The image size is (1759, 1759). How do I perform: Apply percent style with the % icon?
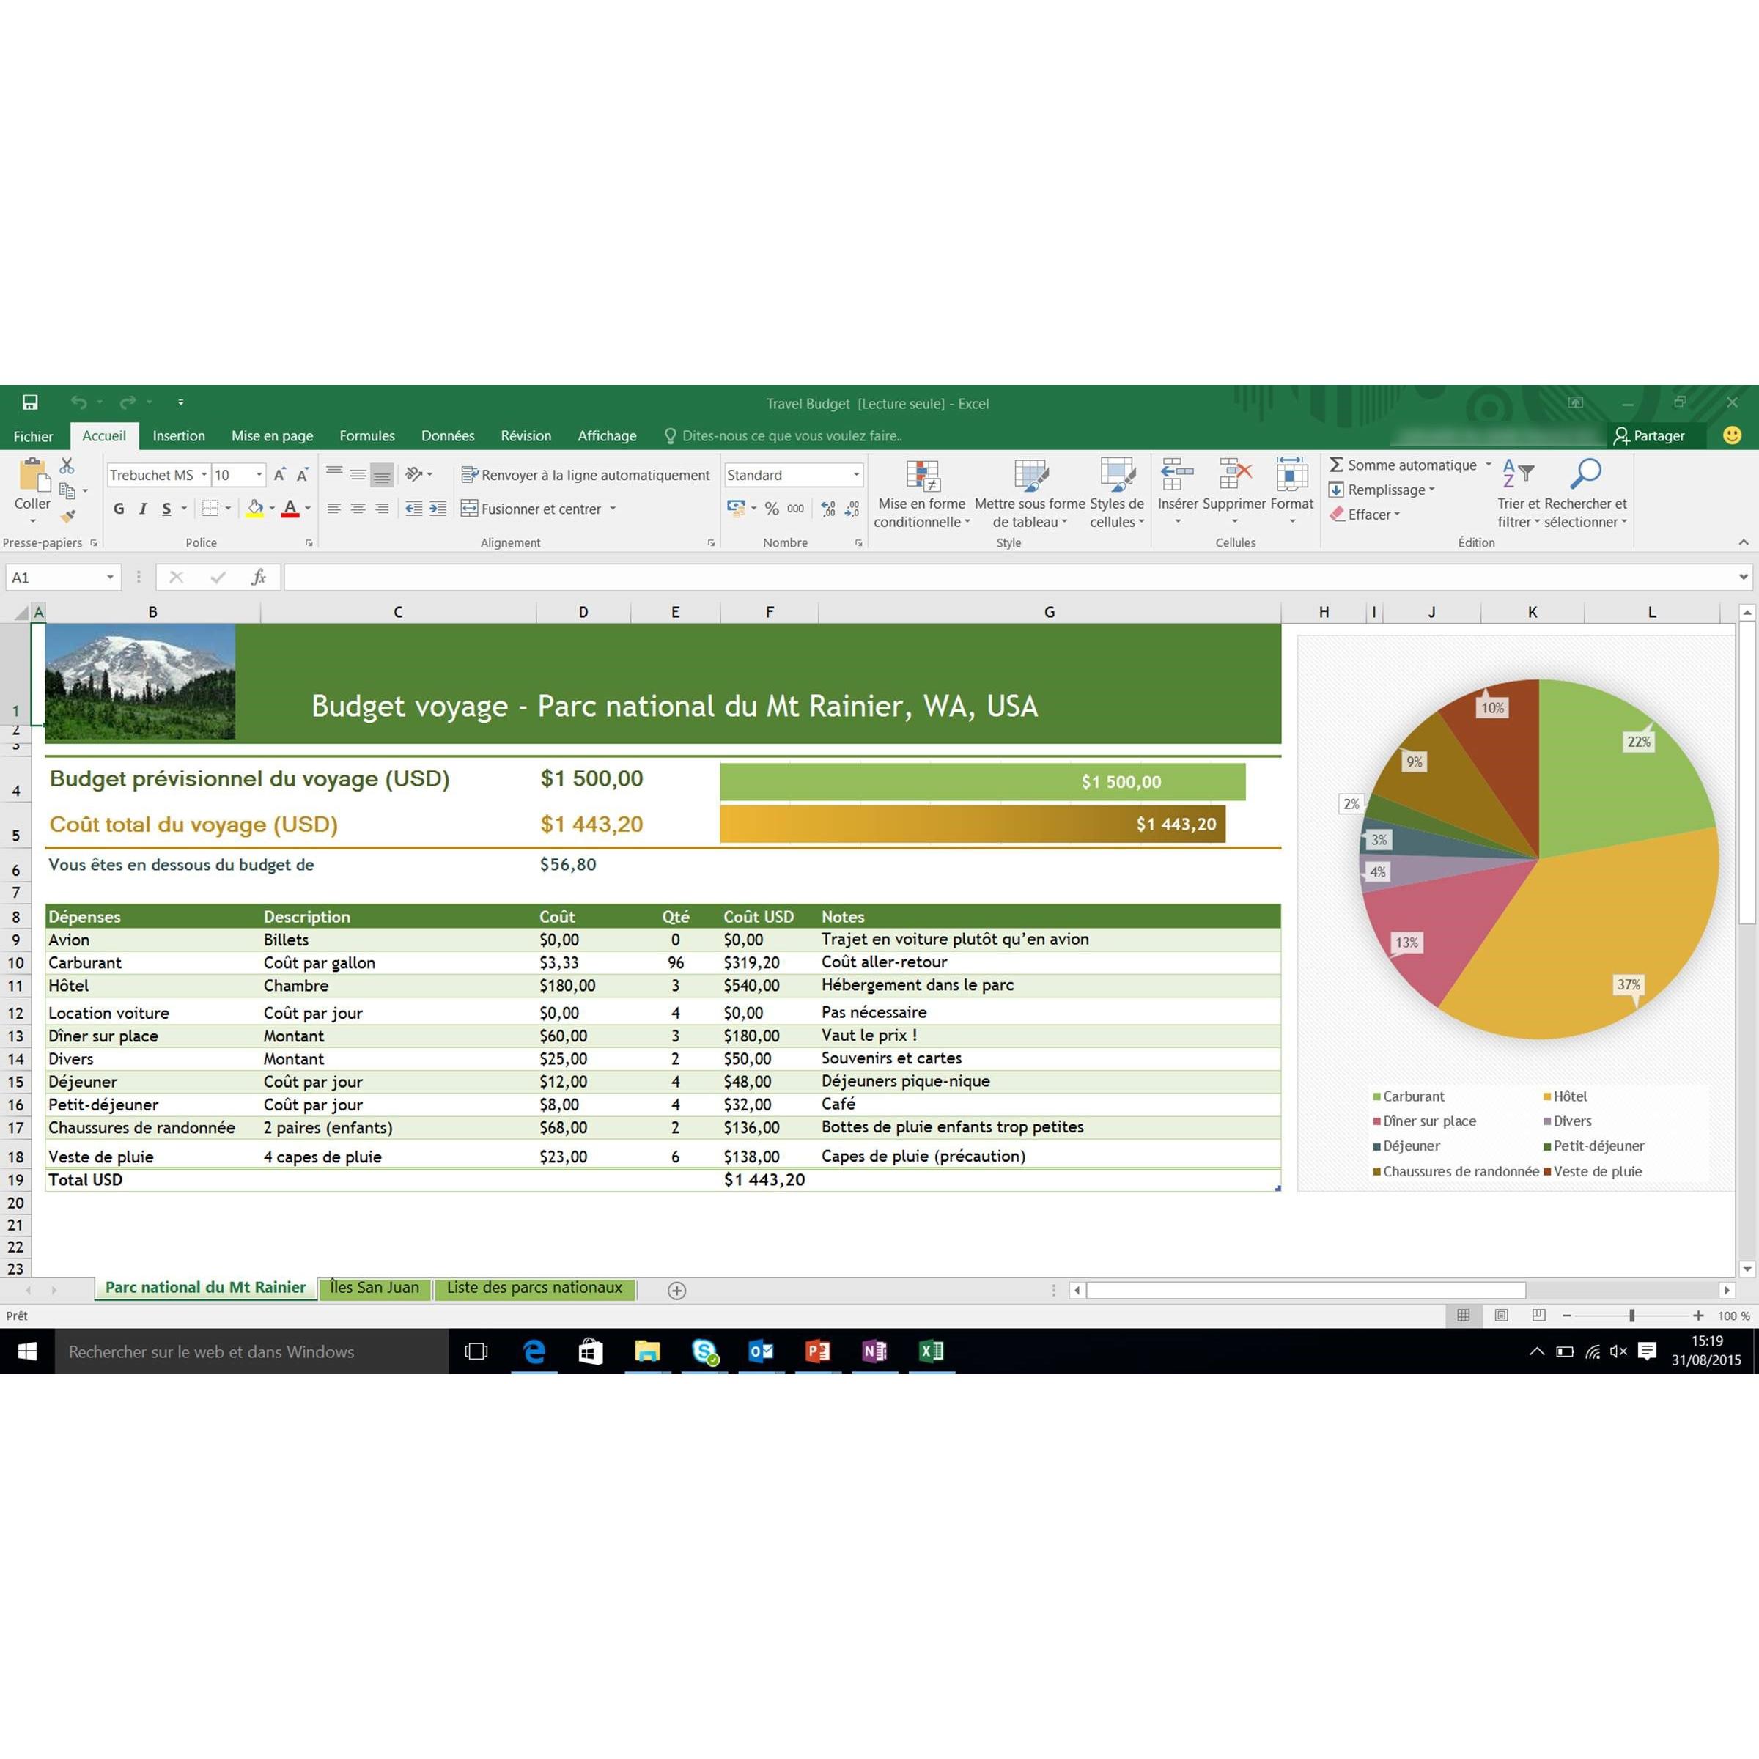pos(772,509)
